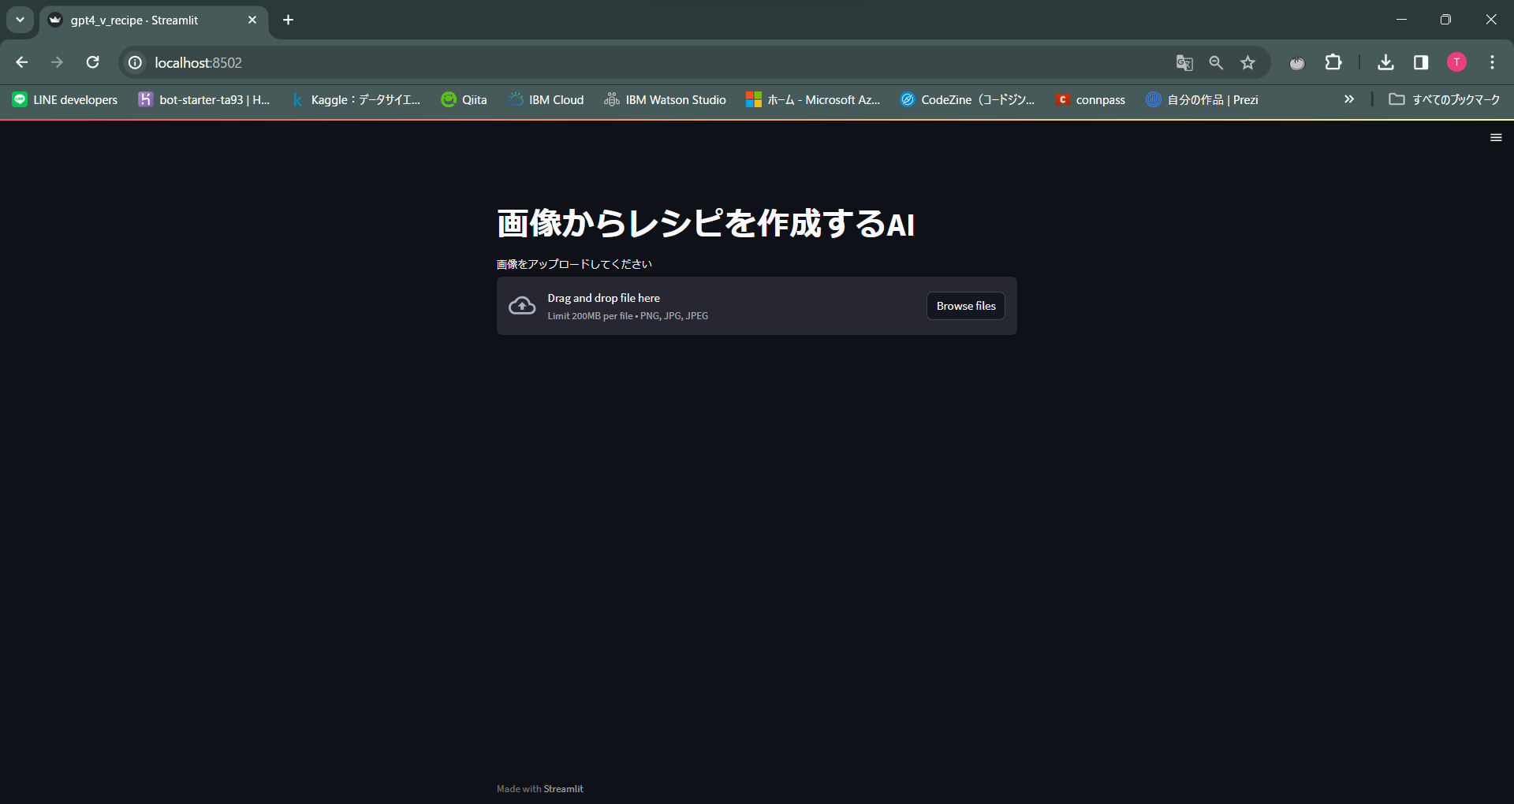Translate this page with Google Translate icon

point(1184,62)
